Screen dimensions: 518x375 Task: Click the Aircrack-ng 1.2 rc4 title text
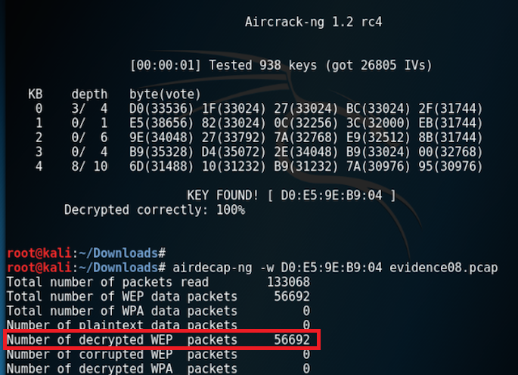(x=314, y=22)
